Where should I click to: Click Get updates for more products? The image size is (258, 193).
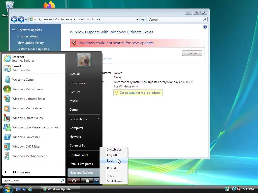[140, 93]
